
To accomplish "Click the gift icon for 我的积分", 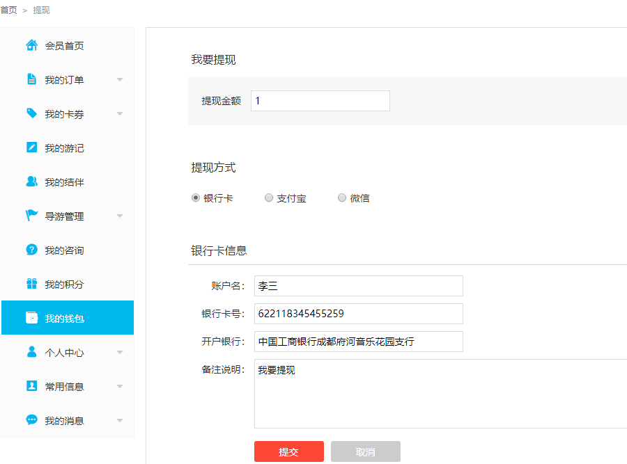I will tap(31, 284).
